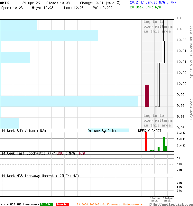This screenshot has height=206, width=193.
Task: Click the 'WEEKLY CHART' label
Action: 150,131
